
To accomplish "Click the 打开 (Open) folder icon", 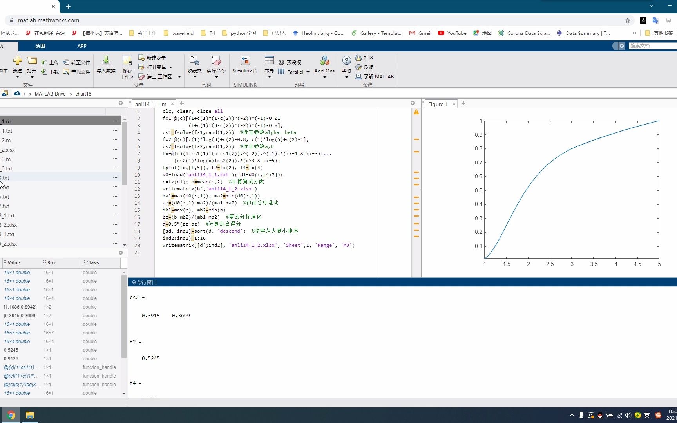I will (32, 60).
